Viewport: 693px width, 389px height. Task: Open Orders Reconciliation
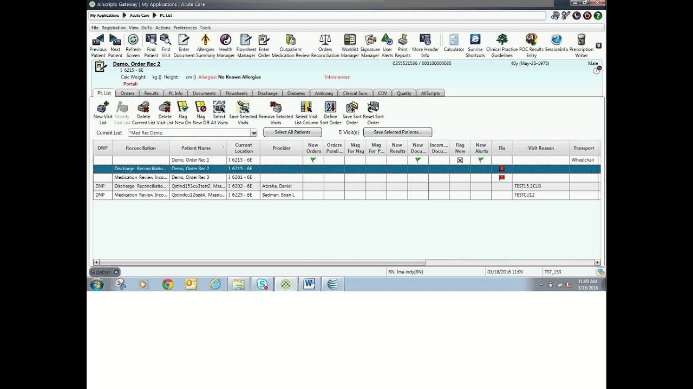pos(325,45)
